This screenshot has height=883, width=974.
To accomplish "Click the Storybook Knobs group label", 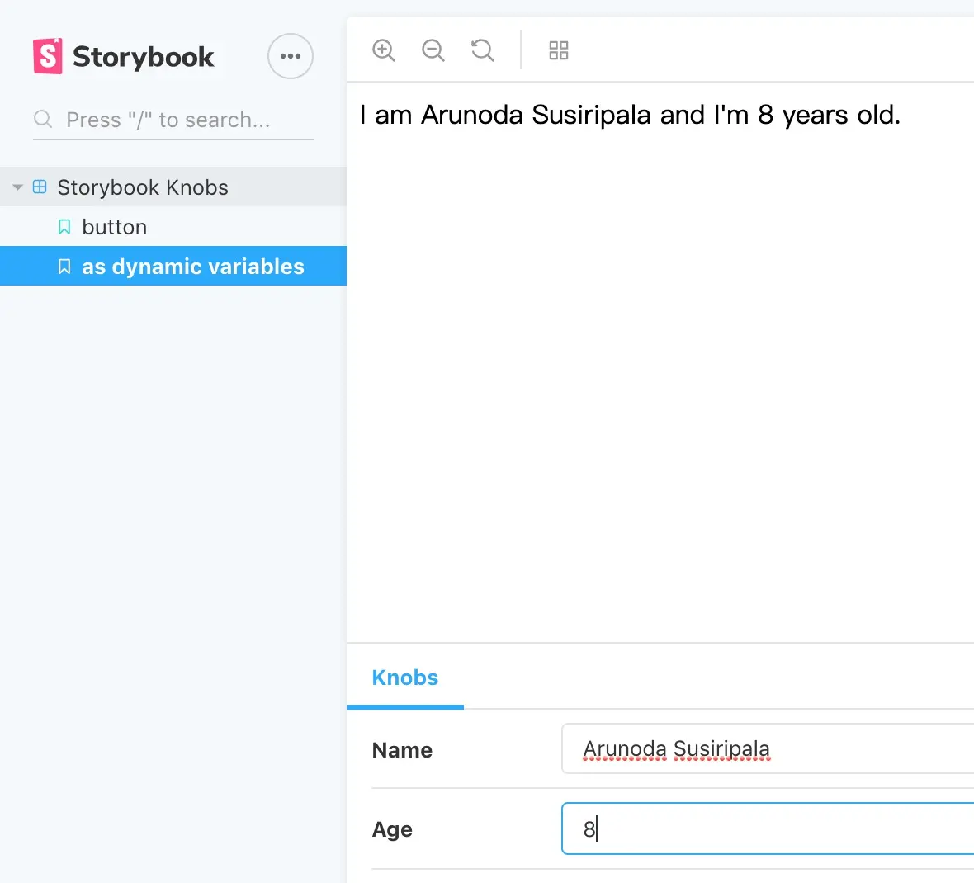I will [x=143, y=187].
